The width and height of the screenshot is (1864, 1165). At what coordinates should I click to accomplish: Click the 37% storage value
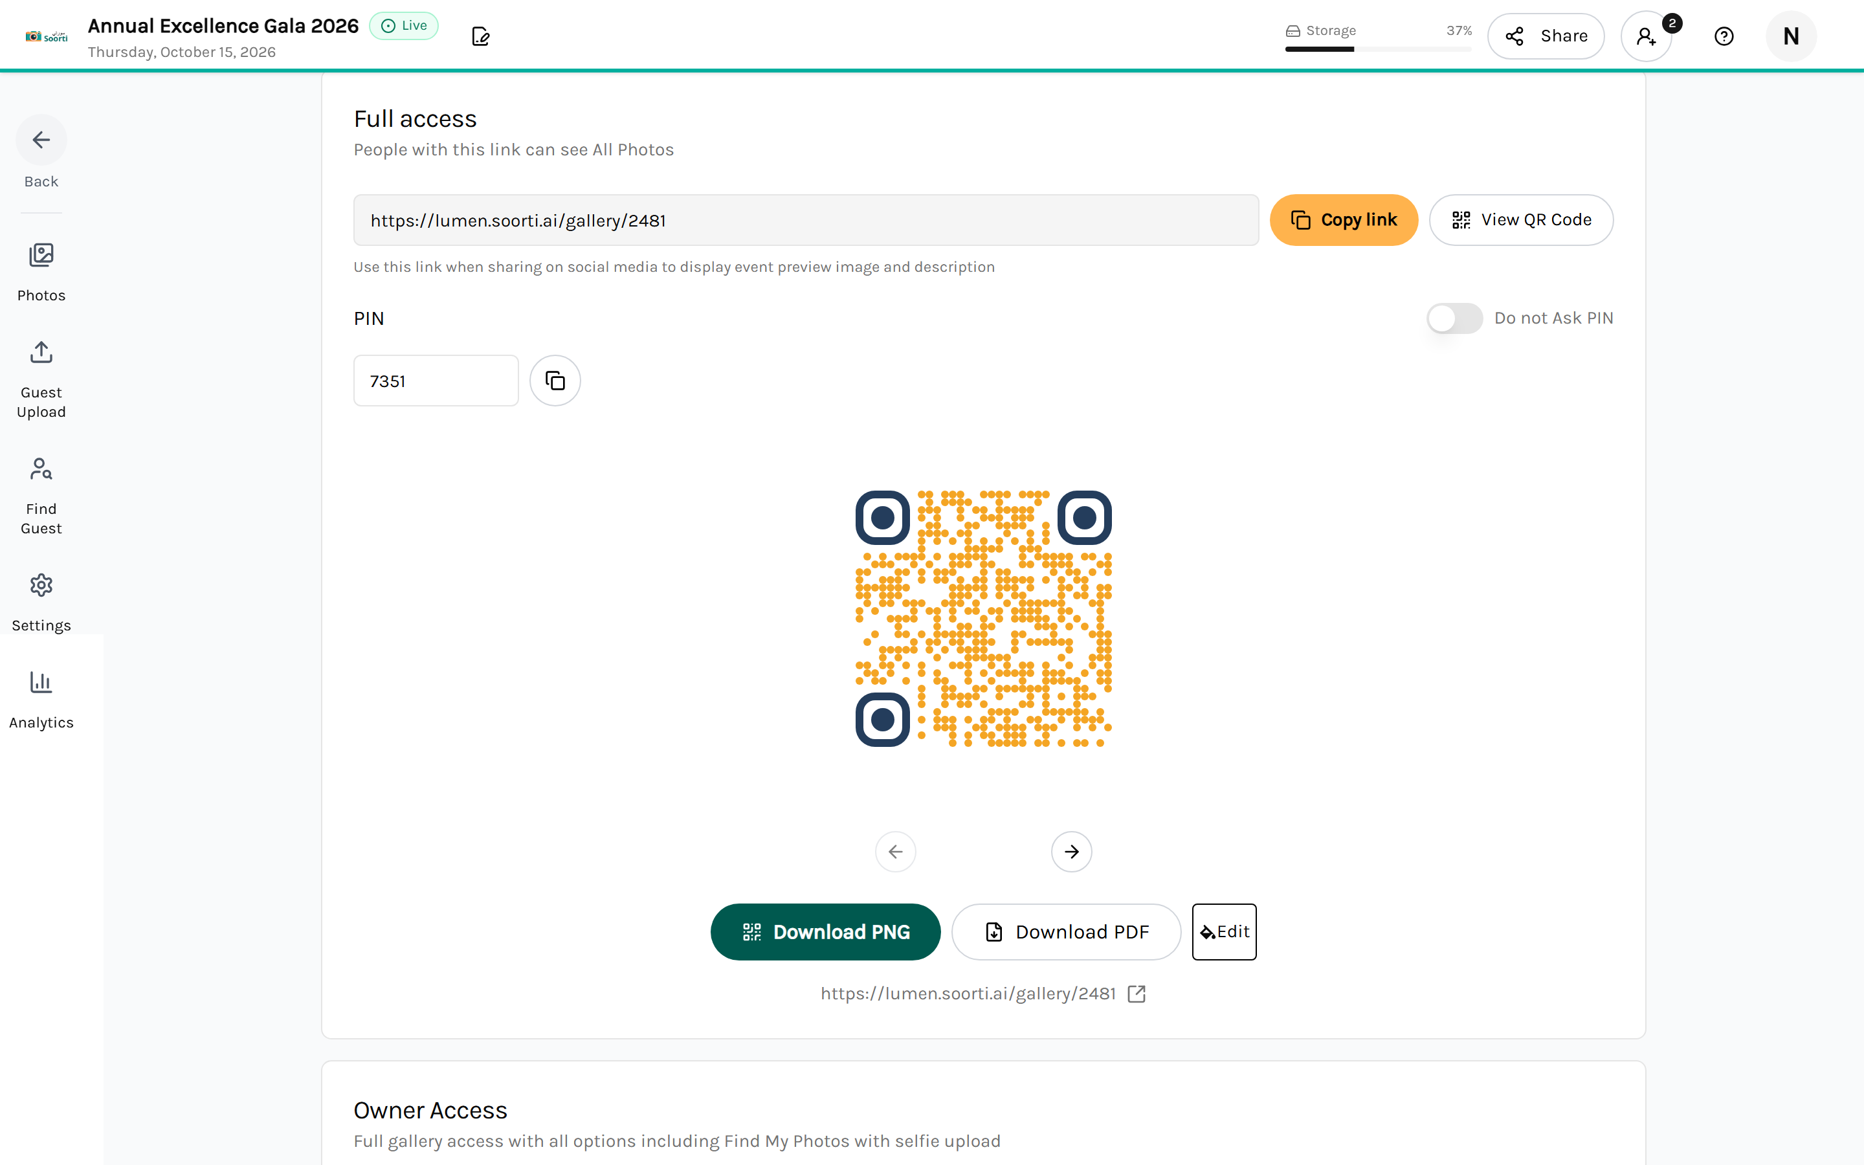coord(1459,31)
